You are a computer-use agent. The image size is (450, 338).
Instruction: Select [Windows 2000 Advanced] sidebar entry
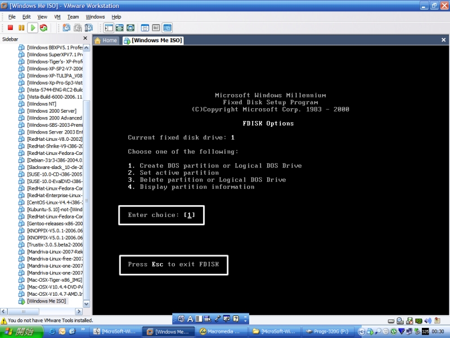coord(50,118)
